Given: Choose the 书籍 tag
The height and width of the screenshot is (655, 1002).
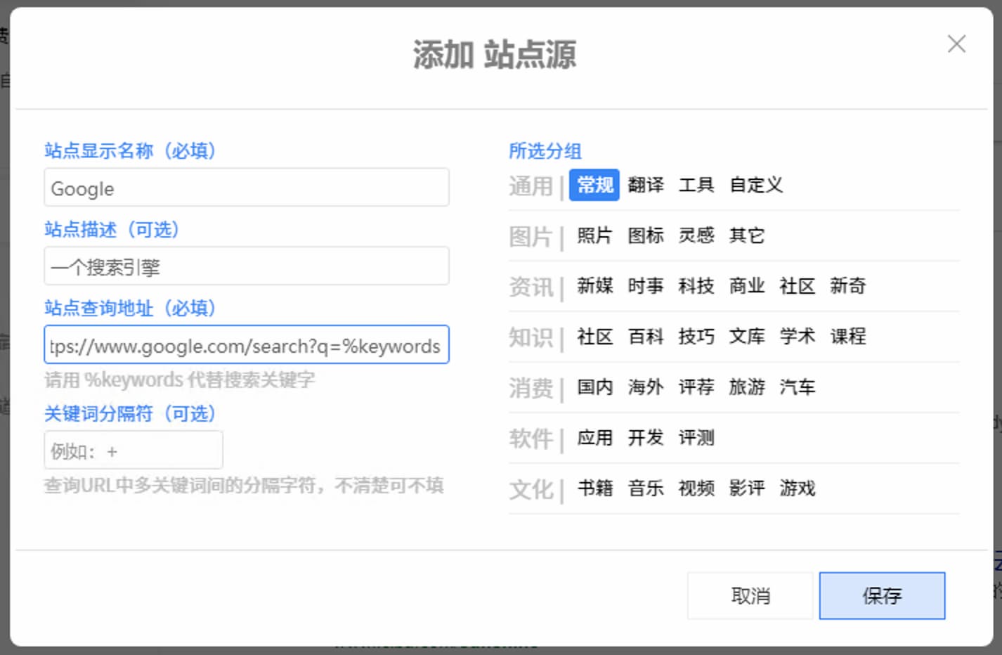Looking at the screenshot, I should click(x=594, y=488).
